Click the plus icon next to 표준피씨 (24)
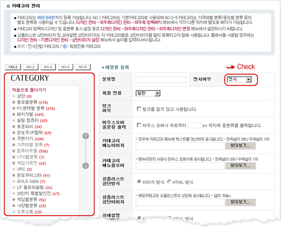Screen dimensions: 281x231 (x=14, y=127)
